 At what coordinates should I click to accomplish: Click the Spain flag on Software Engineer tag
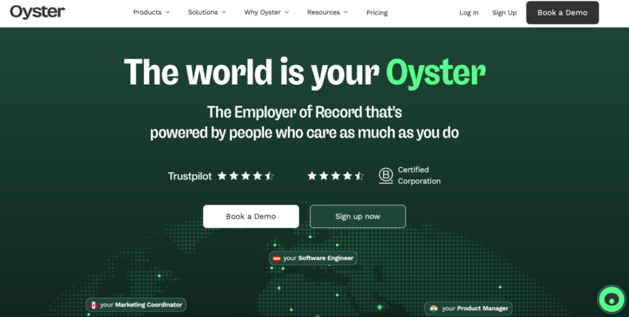point(277,259)
